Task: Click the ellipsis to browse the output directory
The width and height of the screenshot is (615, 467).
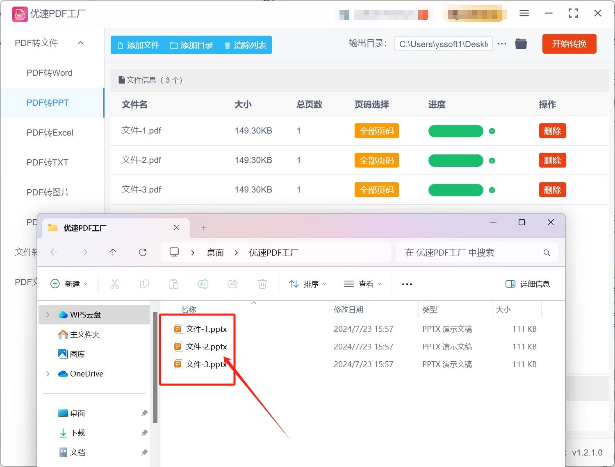Action: click(x=502, y=43)
